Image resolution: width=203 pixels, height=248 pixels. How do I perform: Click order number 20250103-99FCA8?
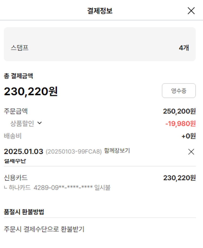[x=74, y=152]
